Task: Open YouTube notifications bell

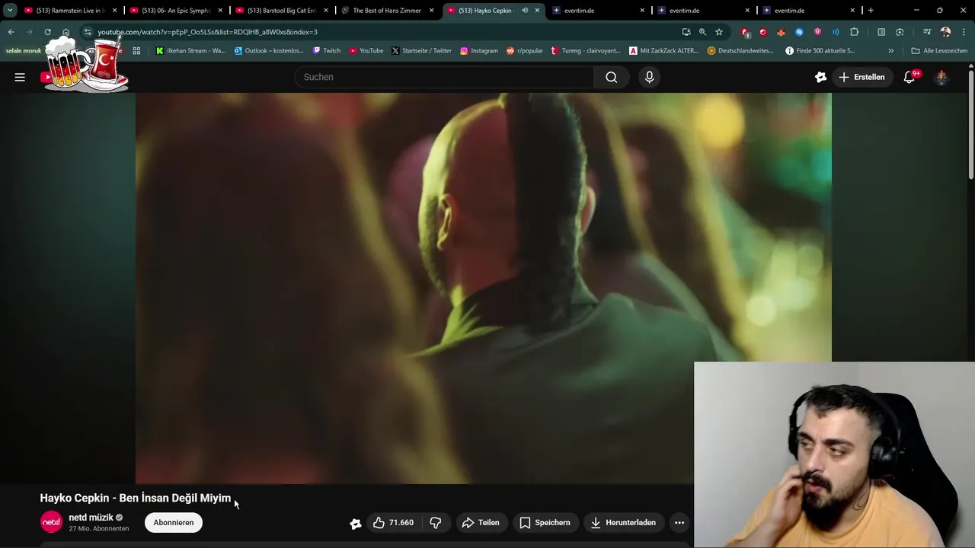Action: pos(909,77)
